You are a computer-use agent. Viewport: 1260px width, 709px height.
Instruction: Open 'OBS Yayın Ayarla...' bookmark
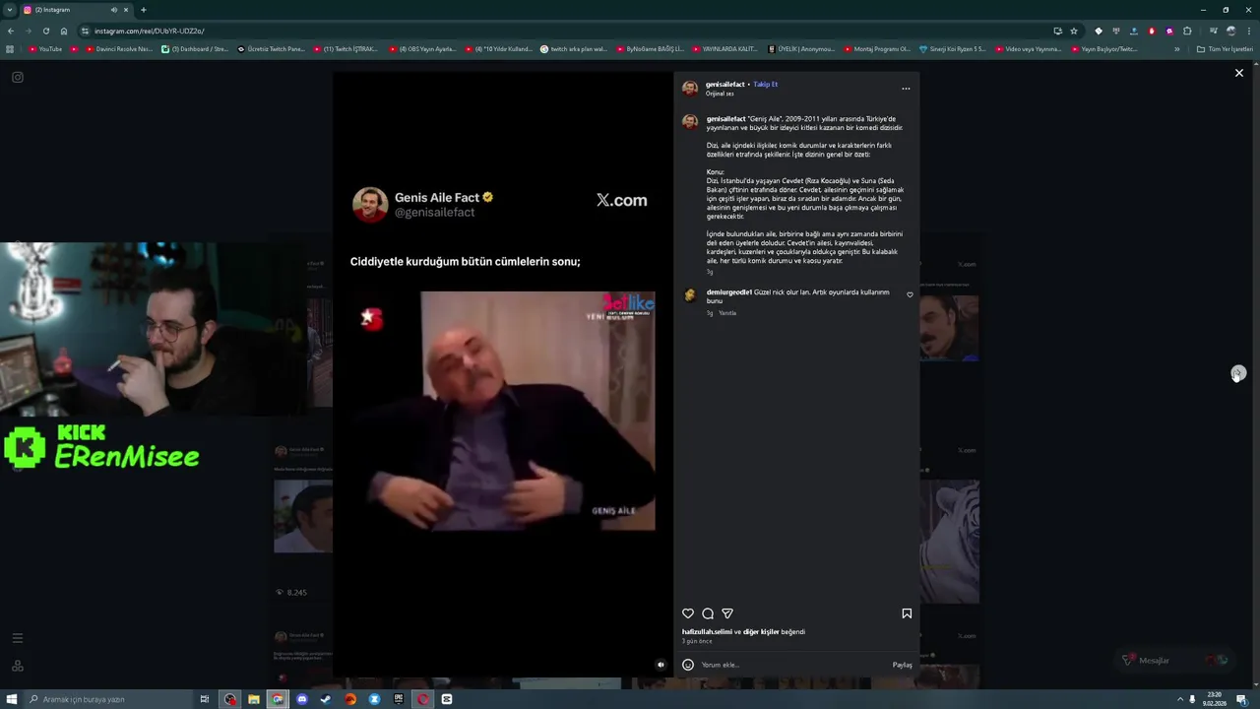(422, 48)
